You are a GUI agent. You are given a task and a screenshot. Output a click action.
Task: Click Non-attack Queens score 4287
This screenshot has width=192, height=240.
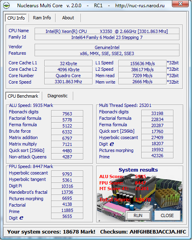(67, 156)
